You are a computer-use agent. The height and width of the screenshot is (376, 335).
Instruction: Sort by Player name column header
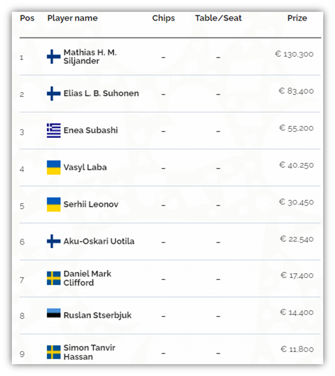pos(72,18)
